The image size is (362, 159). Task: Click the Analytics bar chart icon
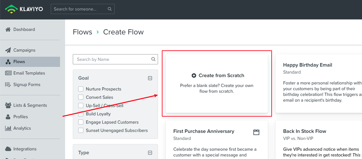click(8, 128)
